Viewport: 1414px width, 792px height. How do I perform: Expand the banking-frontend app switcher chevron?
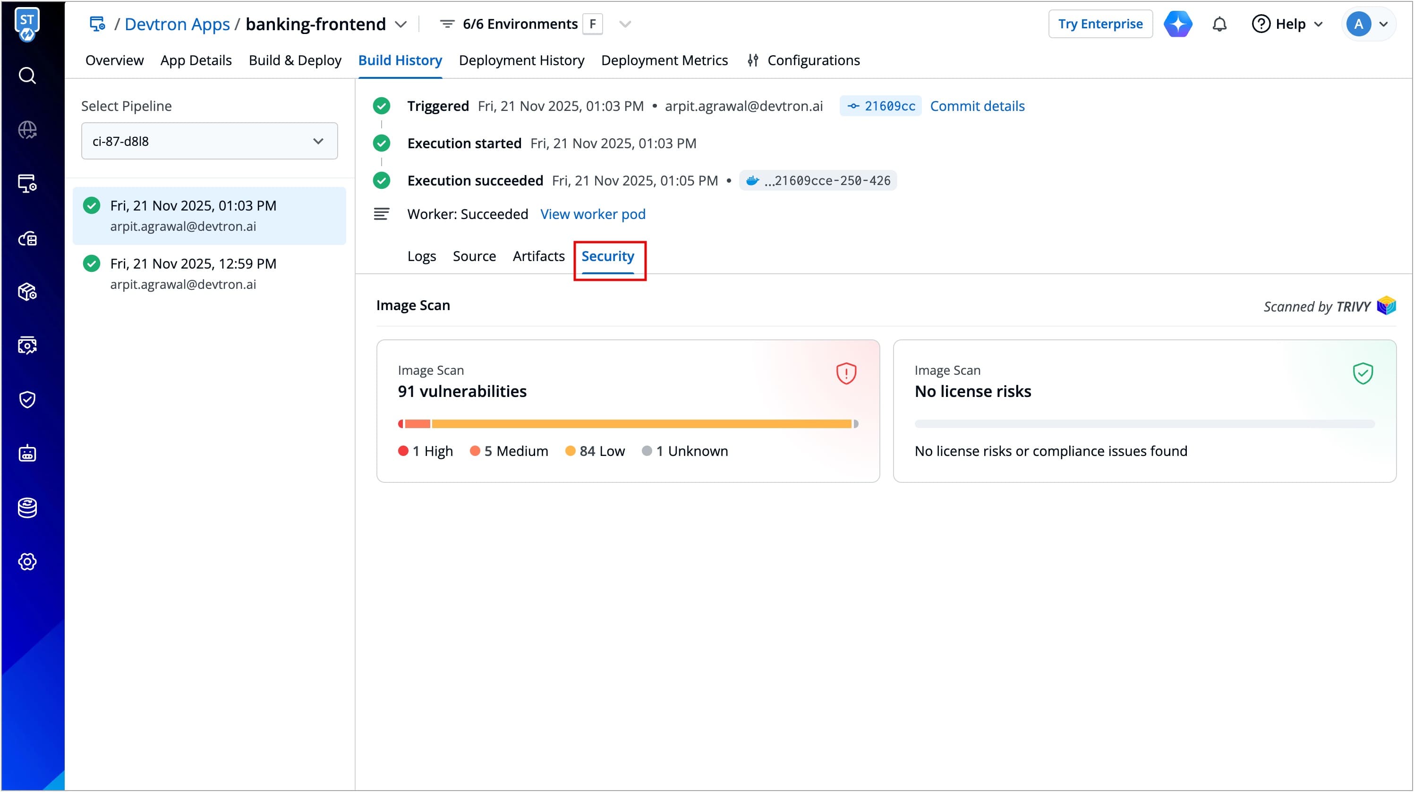pyautogui.click(x=401, y=24)
